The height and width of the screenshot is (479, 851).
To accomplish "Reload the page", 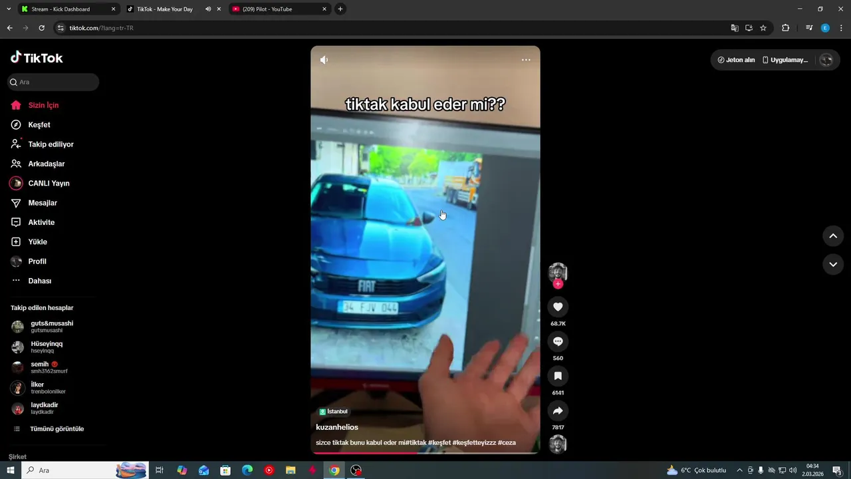I will (41, 28).
